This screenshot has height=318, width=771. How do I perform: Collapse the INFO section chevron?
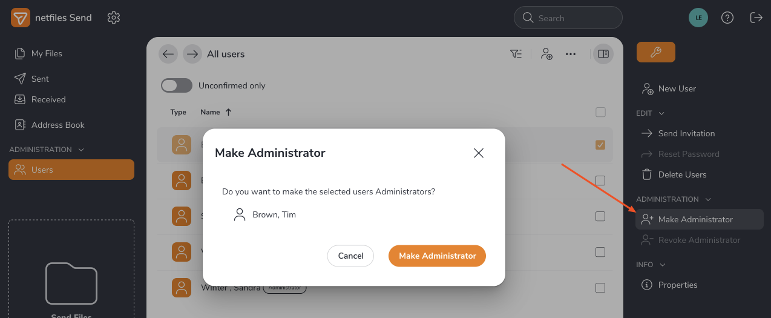tap(663, 265)
